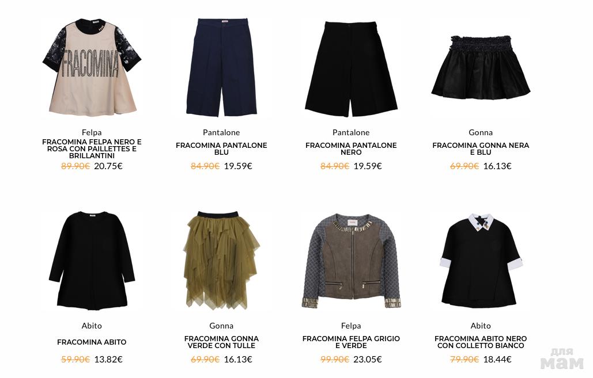Click the FRACOMINA GONNA NERA E BLU title

tap(481, 149)
